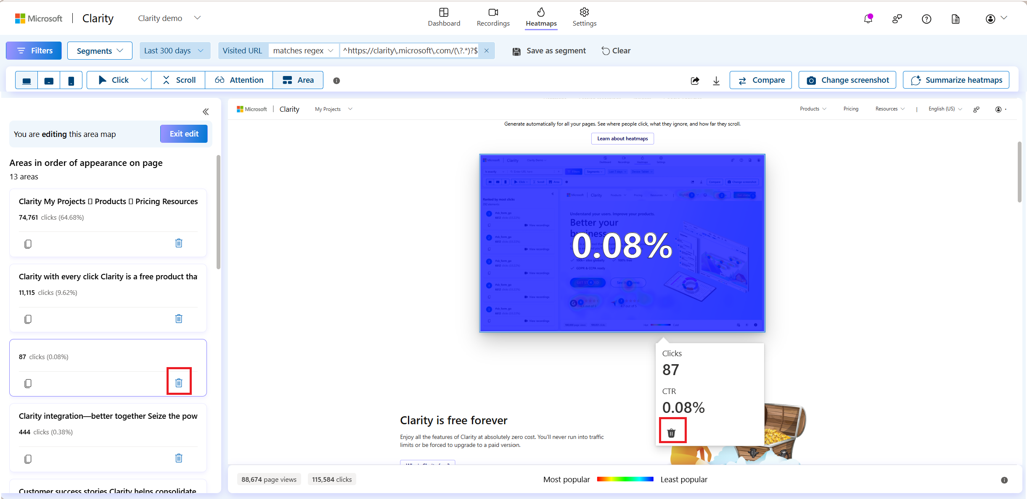The width and height of the screenshot is (1027, 499).
Task: Click the Filters button
Action: coord(34,51)
